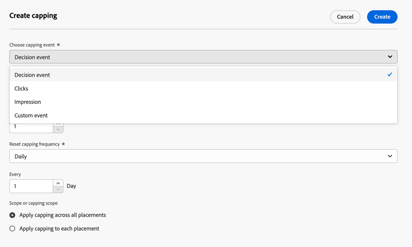Image resolution: width=412 pixels, height=247 pixels.
Task: Open the Daily reset frequency dropdown
Action: pyautogui.click(x=203, y=156)
